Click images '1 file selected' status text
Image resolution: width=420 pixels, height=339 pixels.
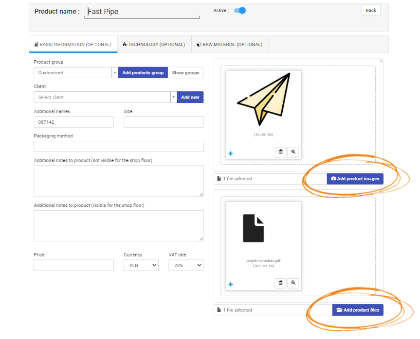pos(237,179)
